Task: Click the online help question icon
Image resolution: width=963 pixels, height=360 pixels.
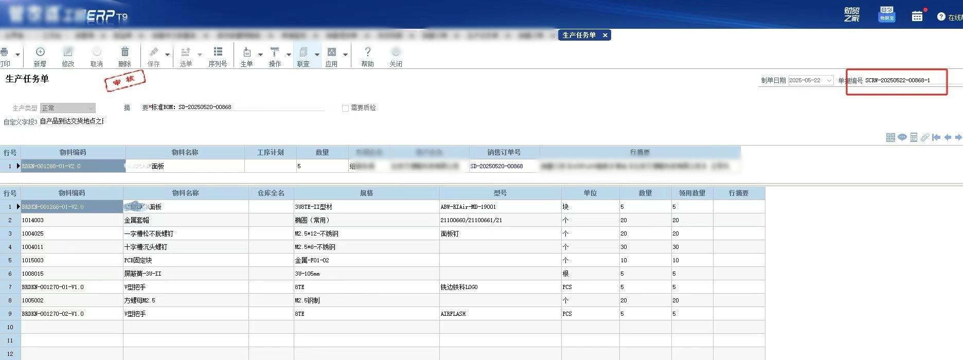Action: click(x=941, y=16)
